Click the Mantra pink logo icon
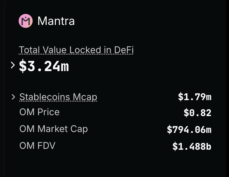Viewport: 229px width, 177px height. coord(26,21)
